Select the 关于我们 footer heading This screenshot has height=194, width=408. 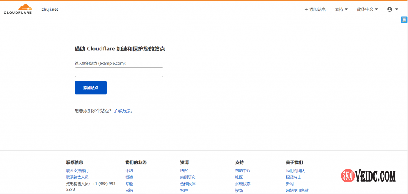click(x=294, y=162)
